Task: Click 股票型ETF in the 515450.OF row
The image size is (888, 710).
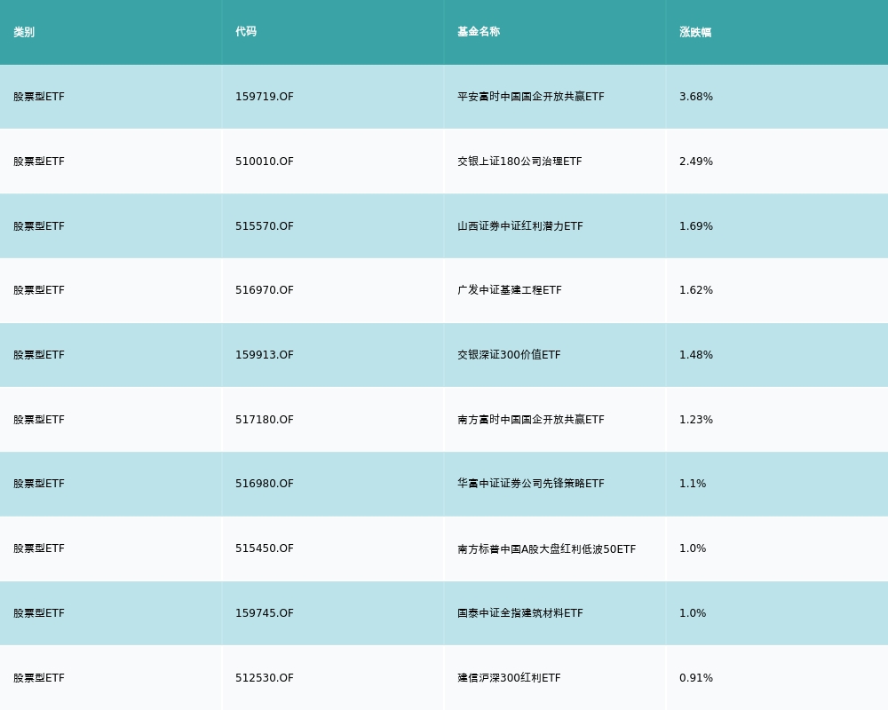Action: click(x=39, y=548)
